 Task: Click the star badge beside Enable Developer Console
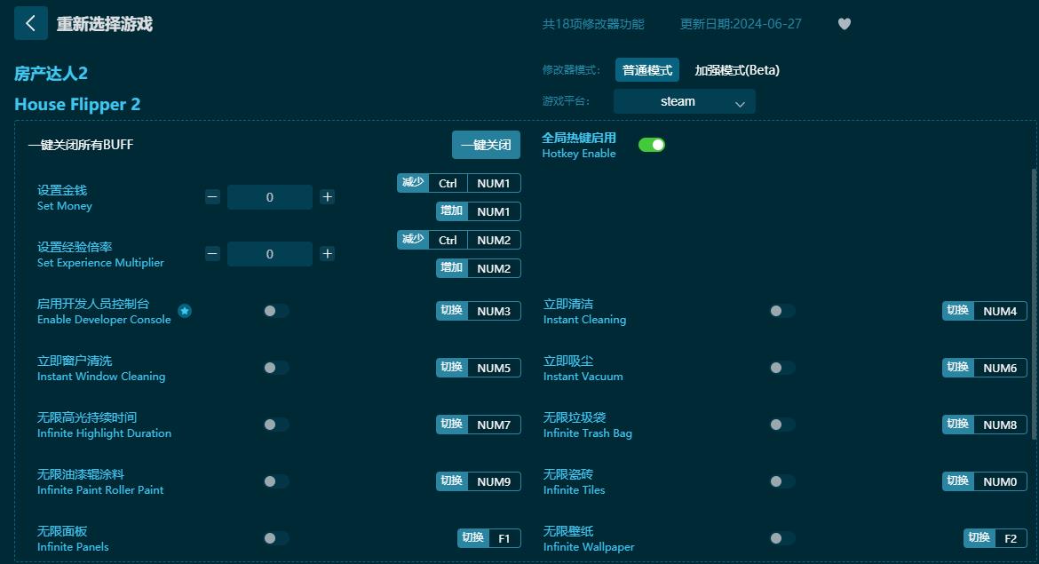point(185,311)
